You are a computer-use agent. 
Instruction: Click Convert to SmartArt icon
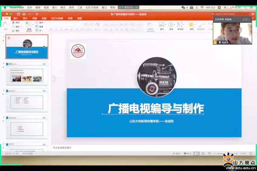click(x=149, y=25)
